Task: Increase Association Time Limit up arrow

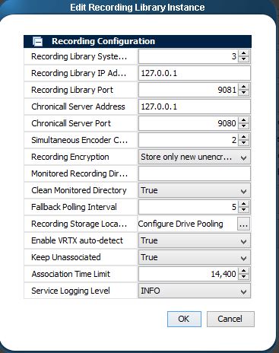Action: point(243,271)
